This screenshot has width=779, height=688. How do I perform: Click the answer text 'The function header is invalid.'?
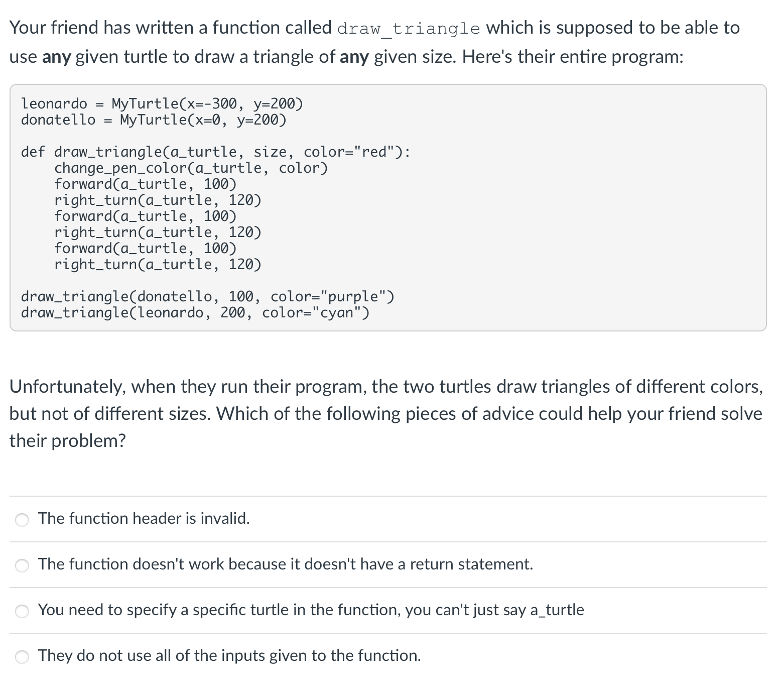click(x=144, y=518)
